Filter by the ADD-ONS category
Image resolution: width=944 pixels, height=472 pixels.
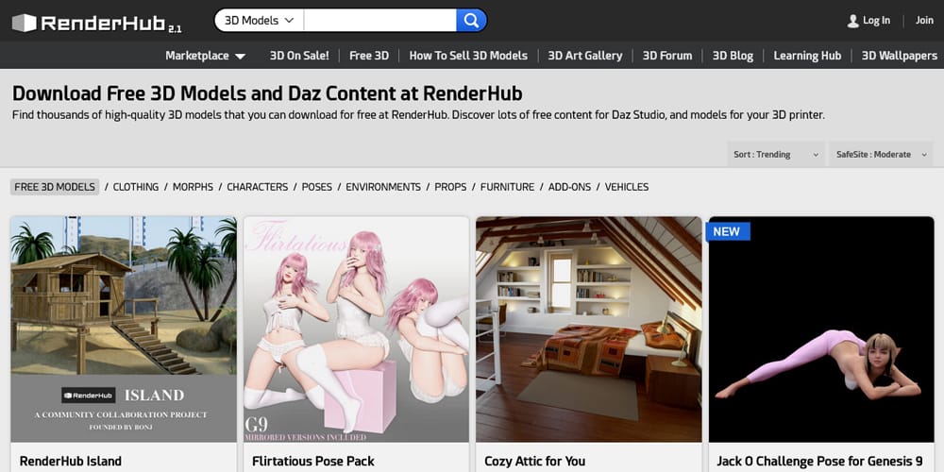pos(569,187)
